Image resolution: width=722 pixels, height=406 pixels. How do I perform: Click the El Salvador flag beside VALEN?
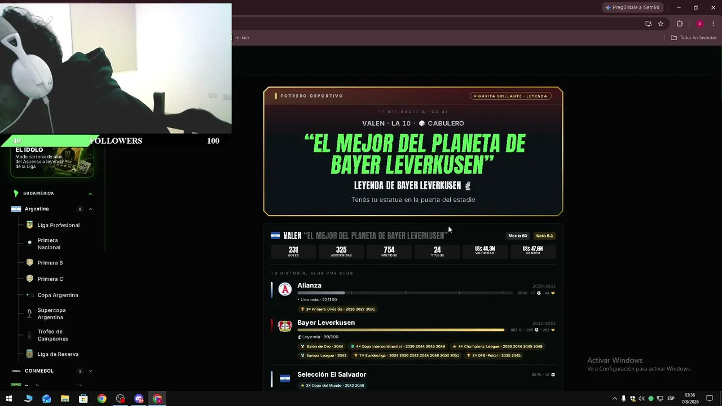point(275,236)
